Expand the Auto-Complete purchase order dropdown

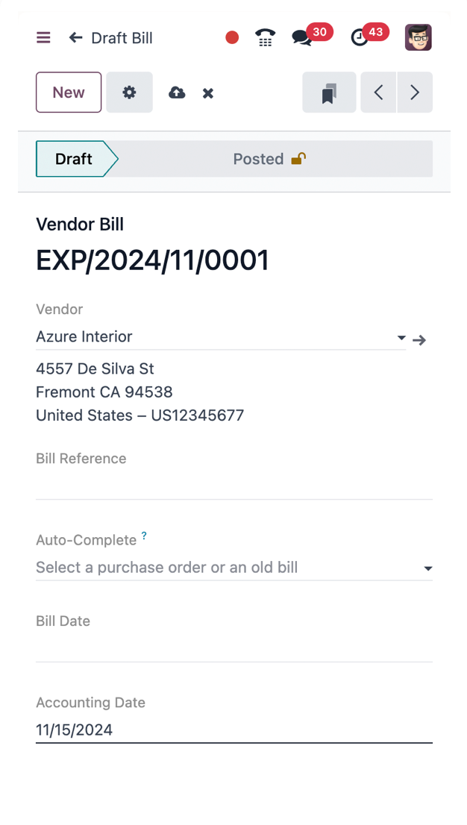click(x=427, y=568)
